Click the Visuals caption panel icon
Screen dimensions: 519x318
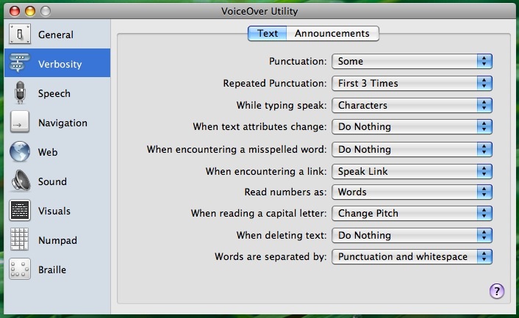tap(20, 210)
